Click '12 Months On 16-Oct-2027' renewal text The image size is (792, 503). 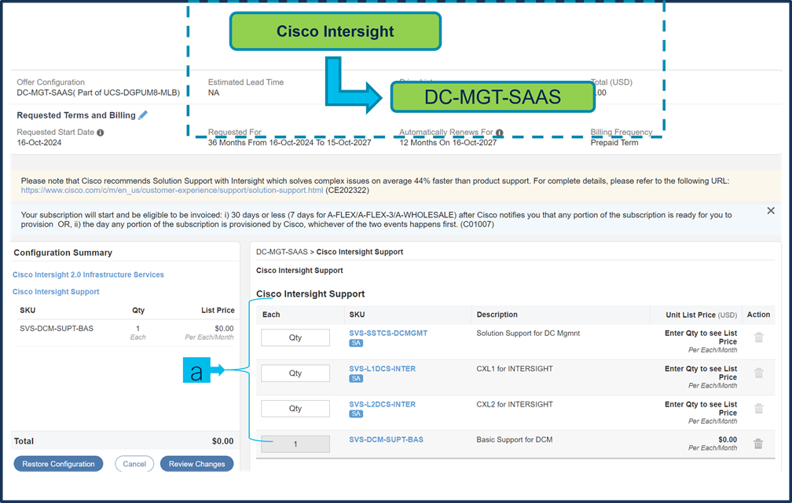click(x=448, y=143)
